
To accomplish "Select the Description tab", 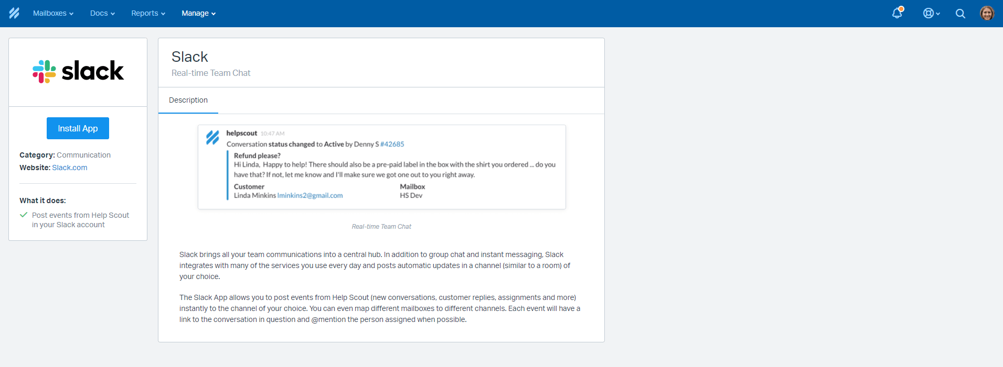I will [188, 100].
